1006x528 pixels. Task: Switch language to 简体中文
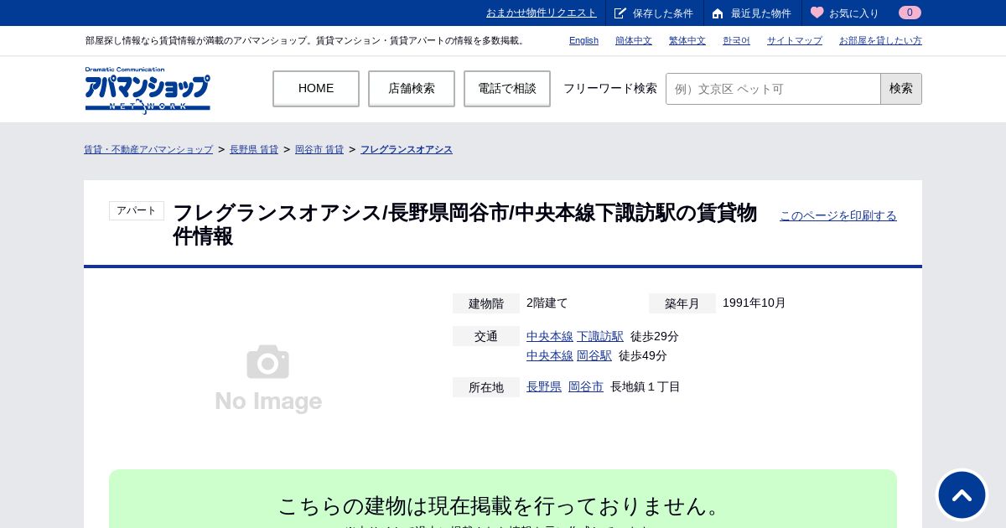[634, 40]
